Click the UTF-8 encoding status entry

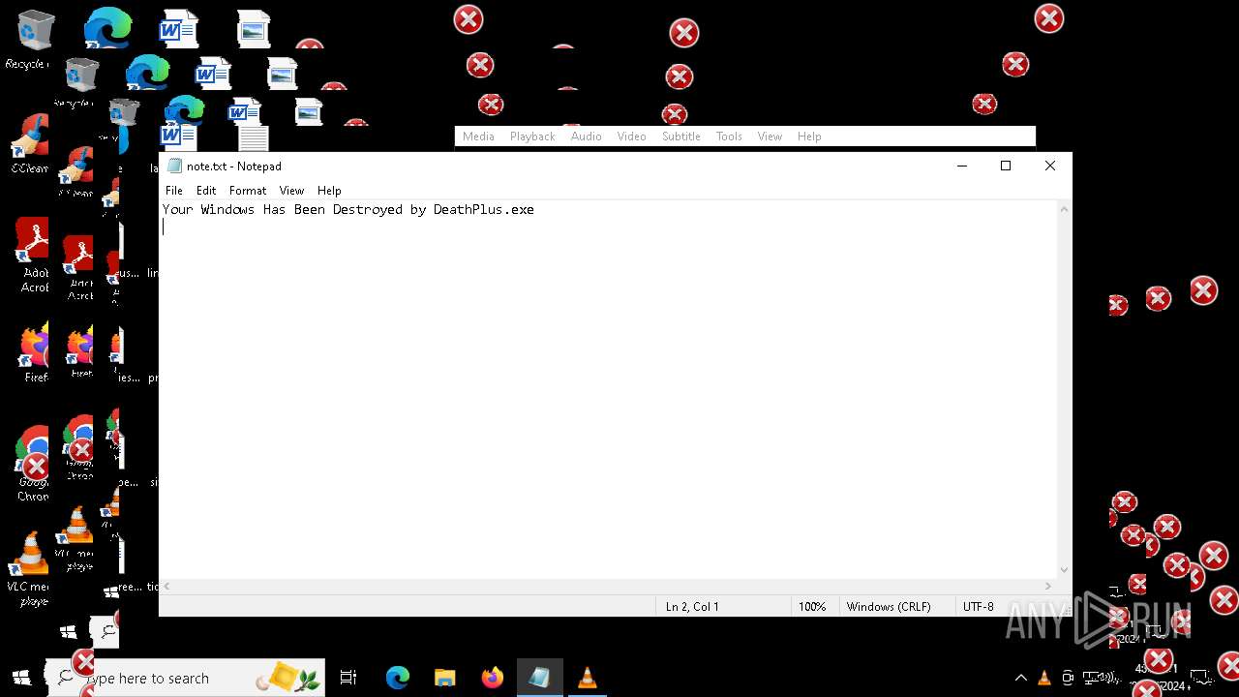point(978,607)
